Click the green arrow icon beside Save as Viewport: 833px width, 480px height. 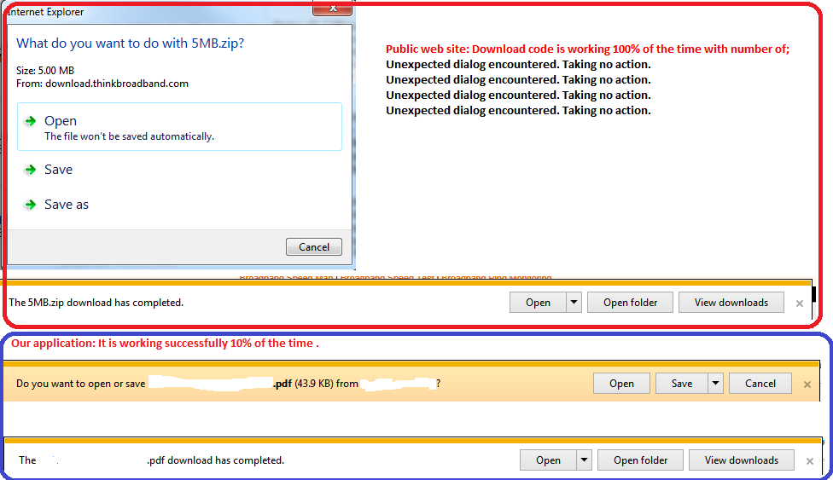[x=31, y=205]
